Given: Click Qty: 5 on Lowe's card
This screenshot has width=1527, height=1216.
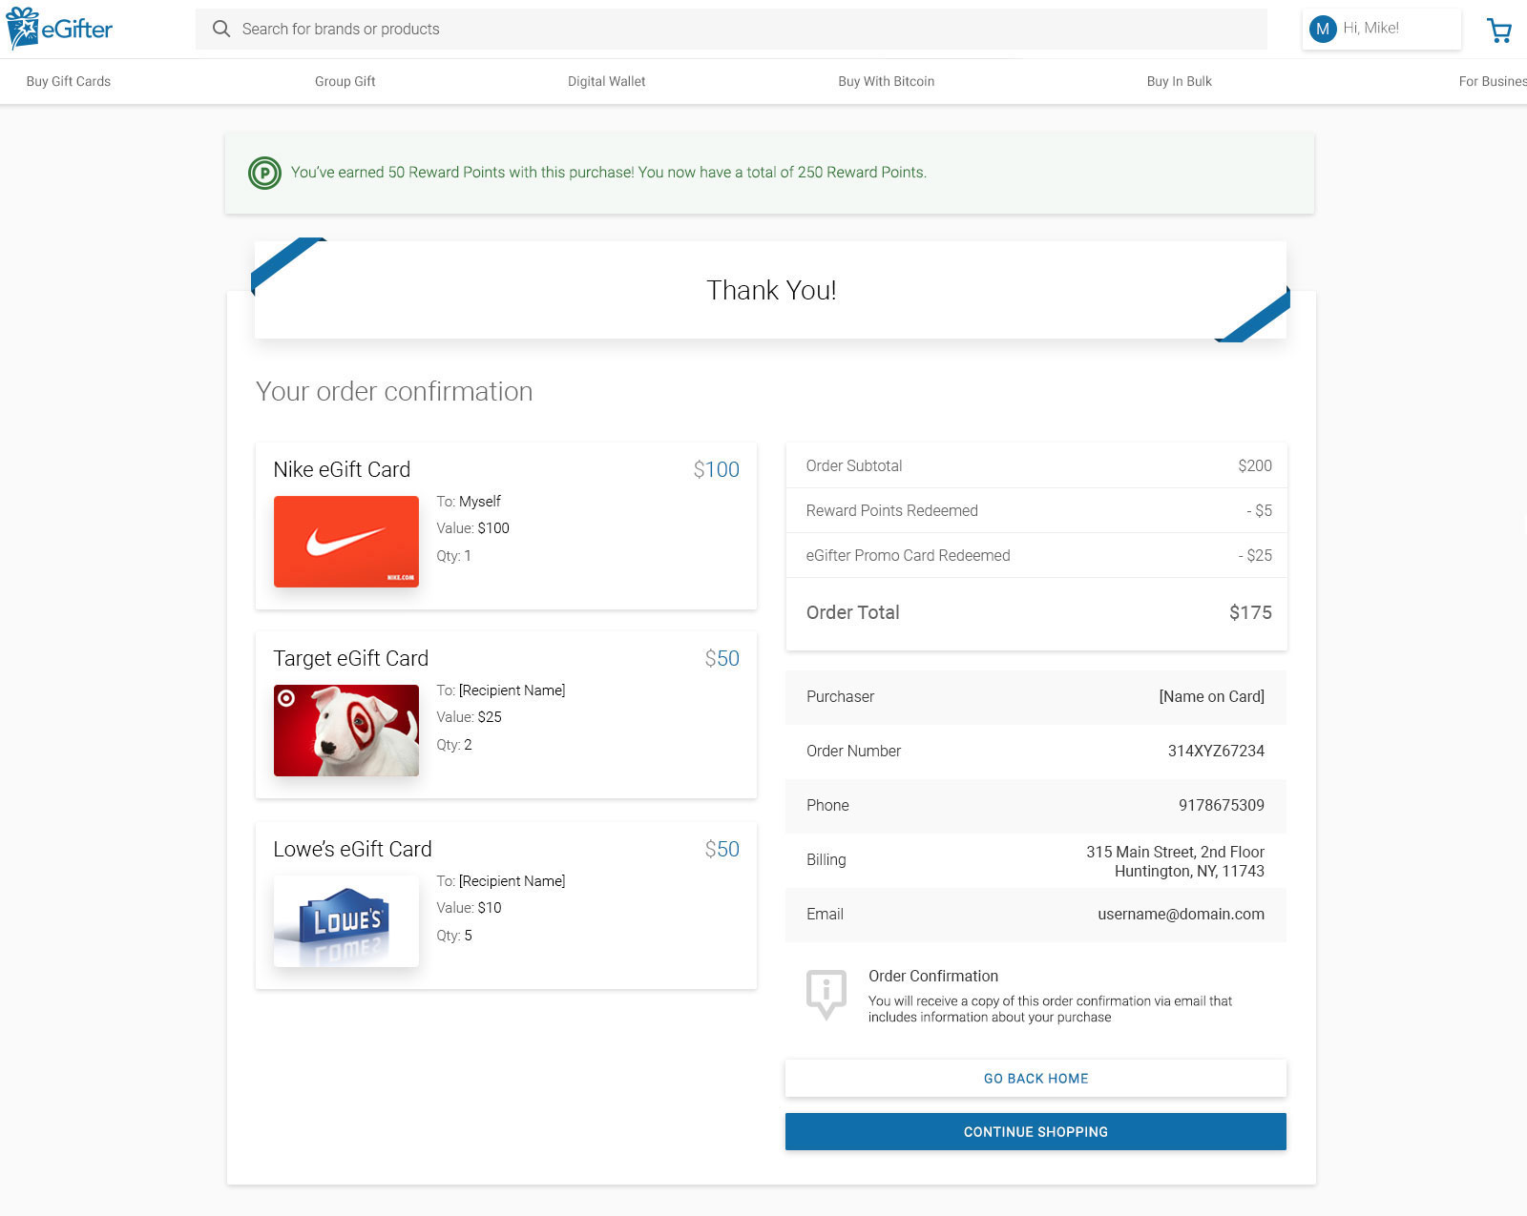Looking at the screenshot, I should click(x=454, y=935).
